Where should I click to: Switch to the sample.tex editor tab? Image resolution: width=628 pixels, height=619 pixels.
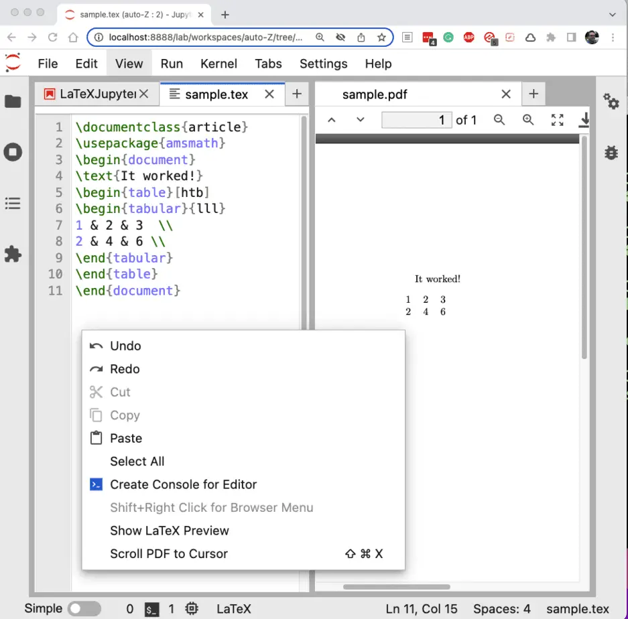(x=216, y=94)
